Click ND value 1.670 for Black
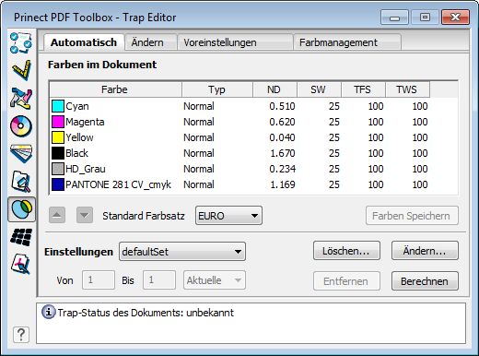Image resolution: width=479 pixels, height=356 pixels. click(283, 153)
